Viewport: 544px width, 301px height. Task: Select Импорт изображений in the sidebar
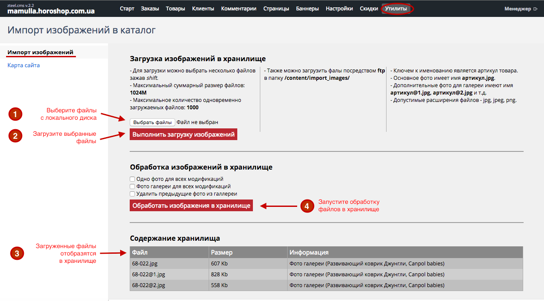tap(40, 52)
